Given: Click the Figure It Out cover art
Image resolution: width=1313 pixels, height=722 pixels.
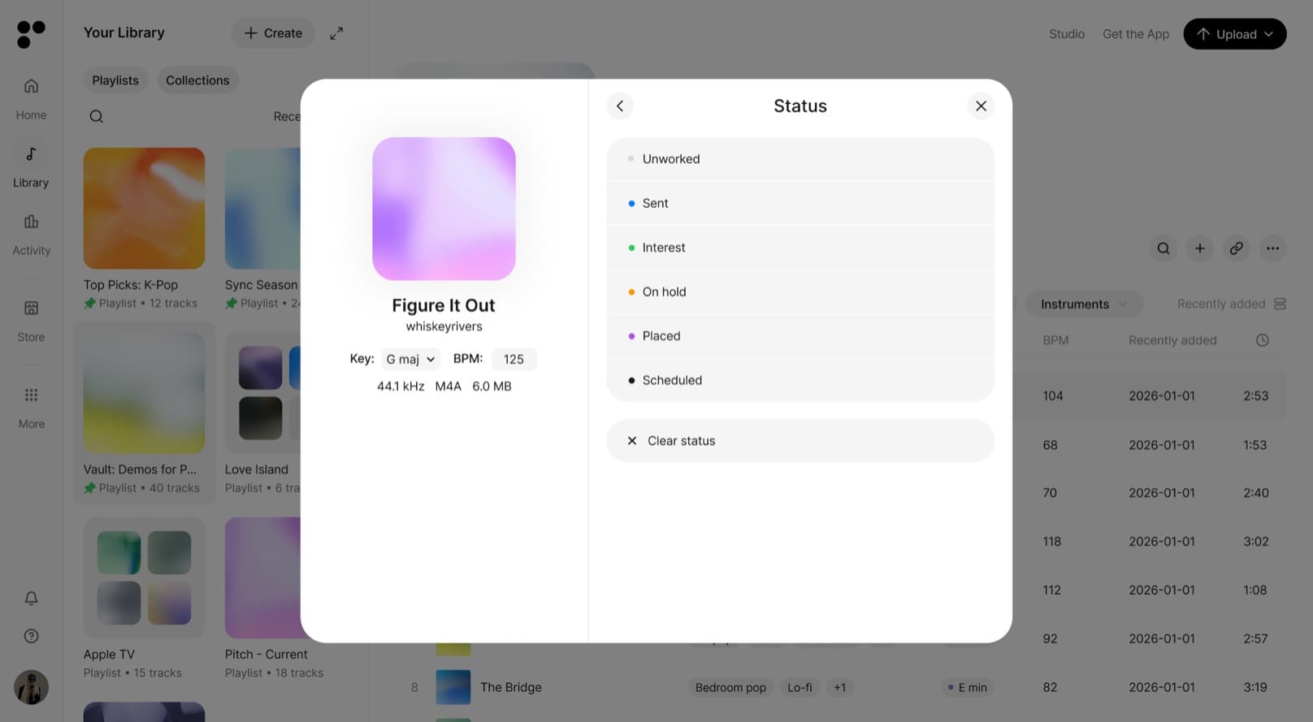Looking at the screenshot, I should coord(444,209).
